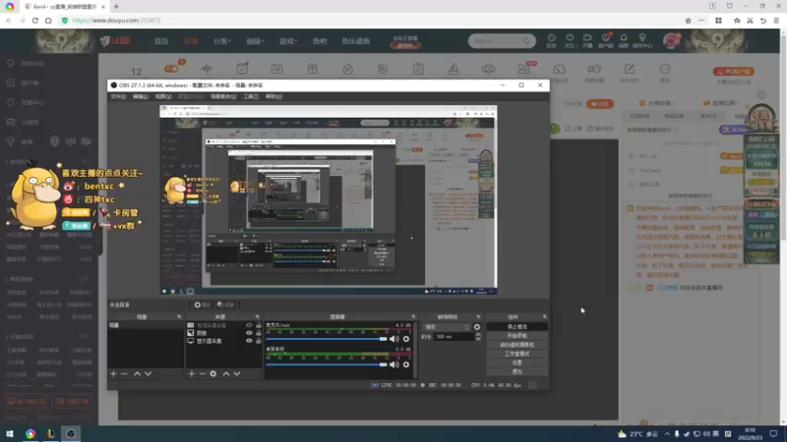
Task: Pop out the 控件 dock panel
Action: (x=545, y=316)
